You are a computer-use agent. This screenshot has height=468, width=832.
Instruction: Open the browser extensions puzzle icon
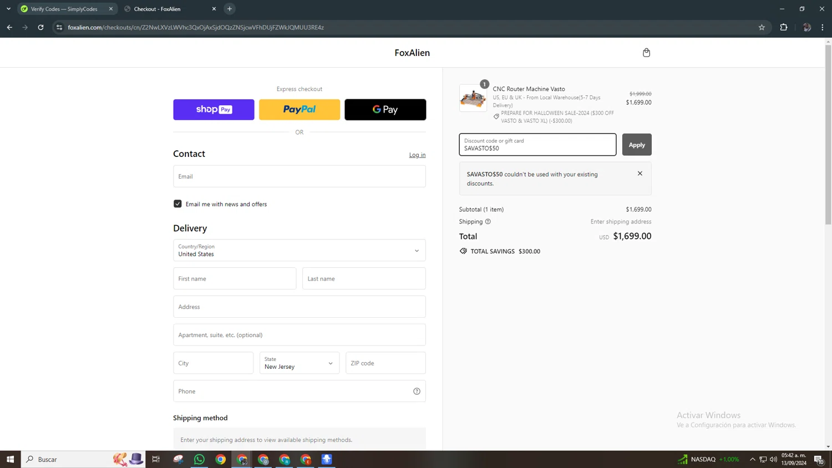point(784,27)
